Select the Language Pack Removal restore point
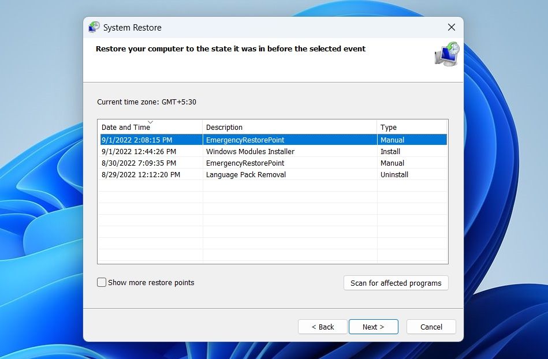 coord(273,174)
